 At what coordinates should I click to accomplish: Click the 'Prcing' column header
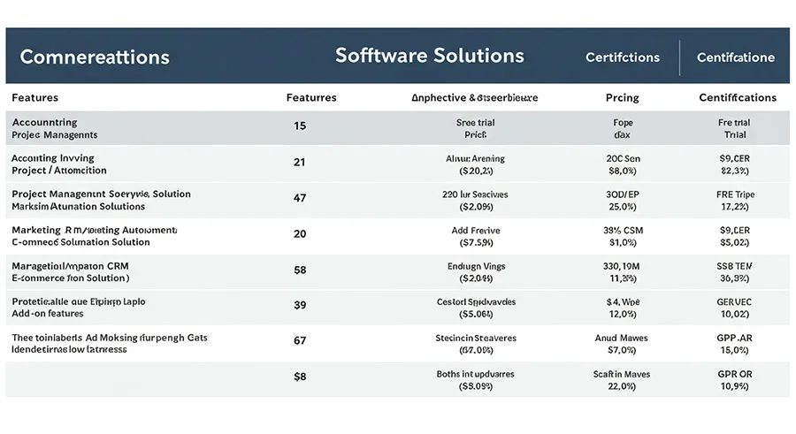pos(623,97)
